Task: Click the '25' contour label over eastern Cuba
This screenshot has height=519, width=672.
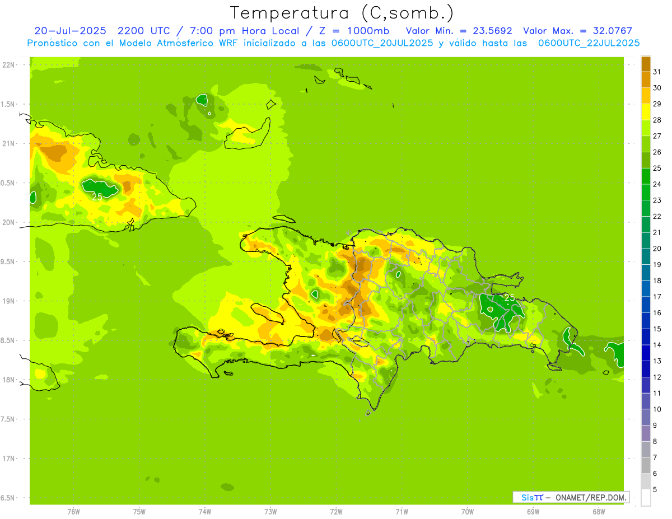Action: (x=97, y=197)
